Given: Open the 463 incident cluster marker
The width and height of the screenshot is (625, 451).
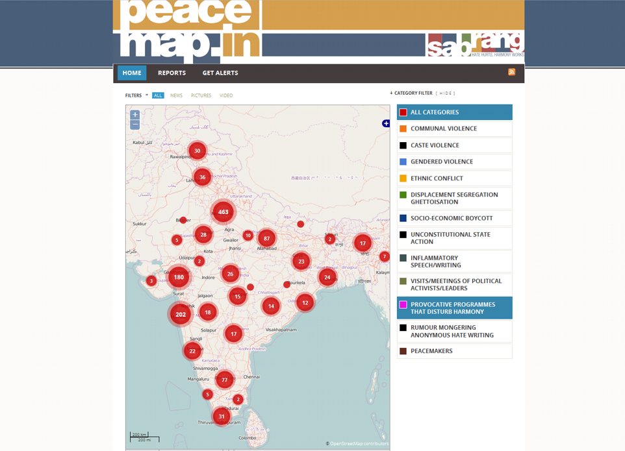Looking at the screenshot, I should point(223,212).
